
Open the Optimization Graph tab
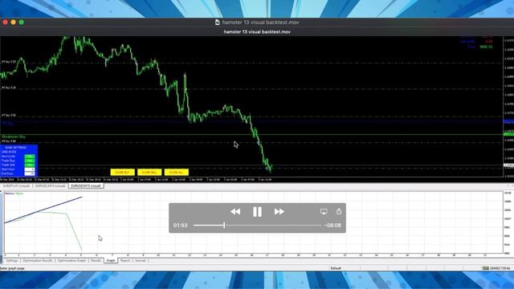point(71,260)
